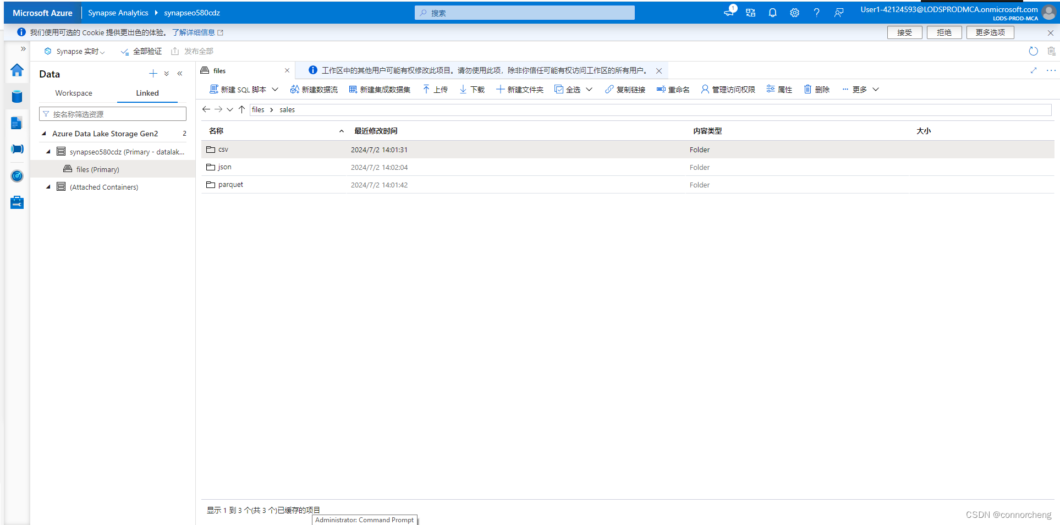Close the files tab
The height and width of the screenshot is (525, 1060).
287,70
